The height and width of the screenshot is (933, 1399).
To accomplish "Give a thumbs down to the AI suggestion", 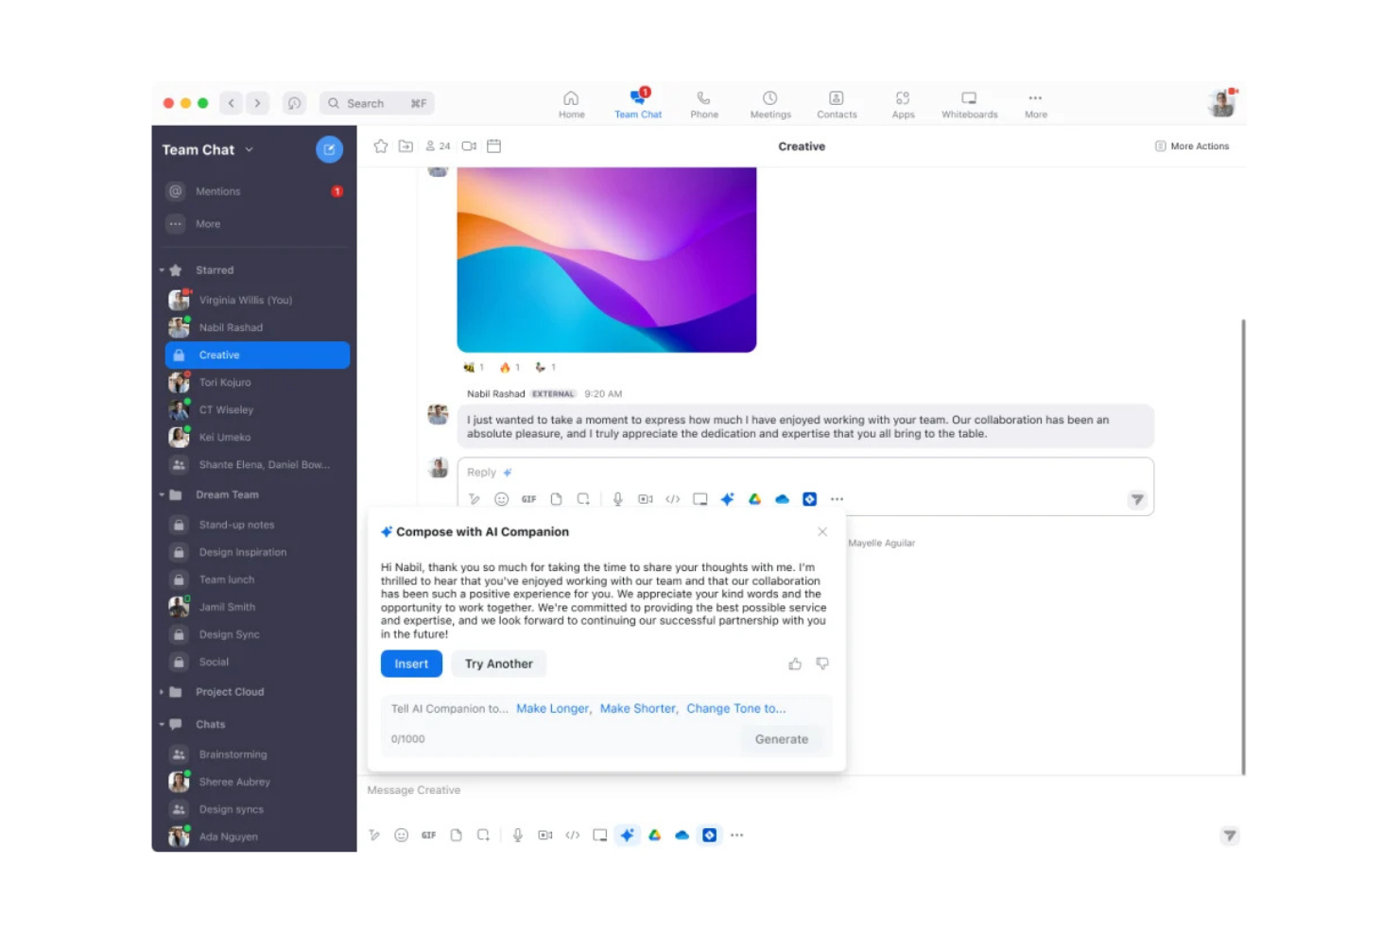I will (x=821, y=664).
